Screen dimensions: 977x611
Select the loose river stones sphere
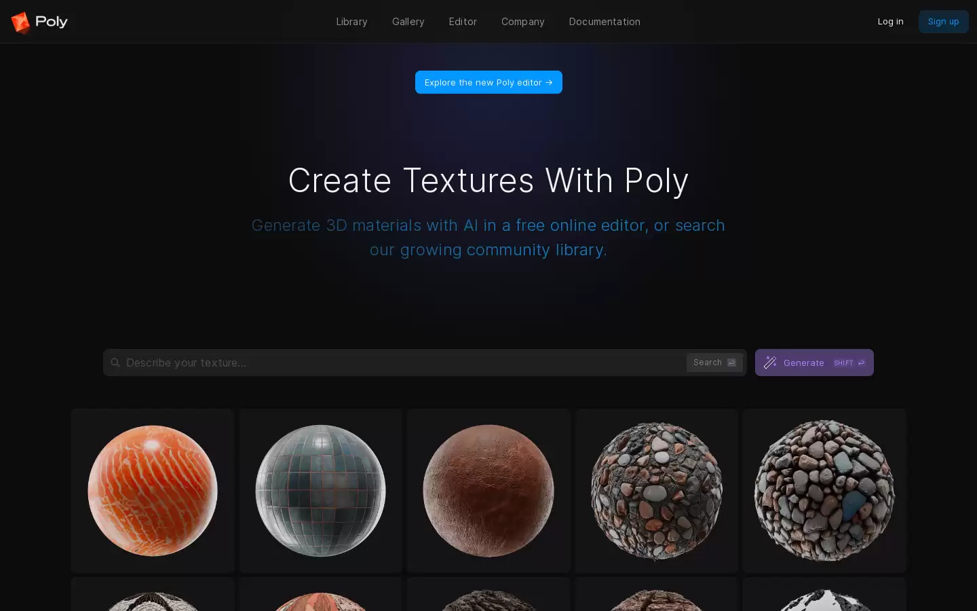click(824, 491)
